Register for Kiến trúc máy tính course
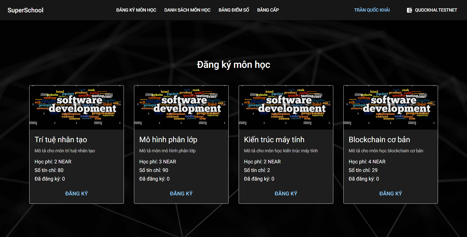467x237 pixels. pos(286,193)
